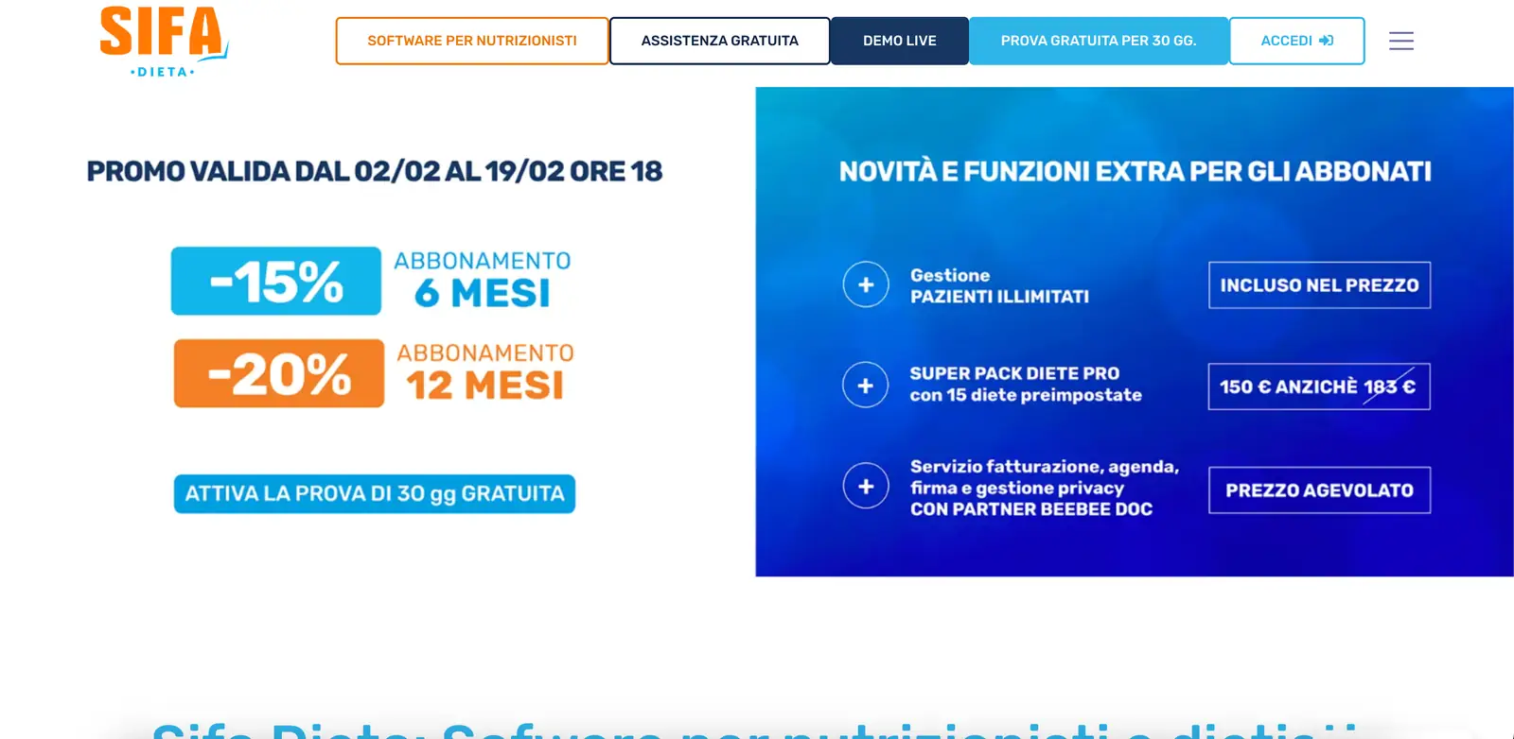Image resolution: width=1514 pixels, height=739 pixels.
Task: Select the -20% discount badge
Action: [278, 373]
